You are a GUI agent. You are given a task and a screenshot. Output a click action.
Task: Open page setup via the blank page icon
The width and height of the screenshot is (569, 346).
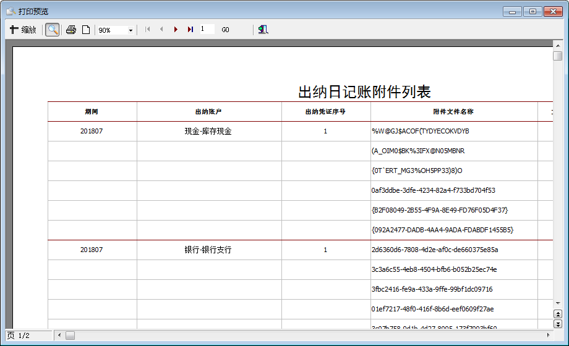tap(86, 30)
